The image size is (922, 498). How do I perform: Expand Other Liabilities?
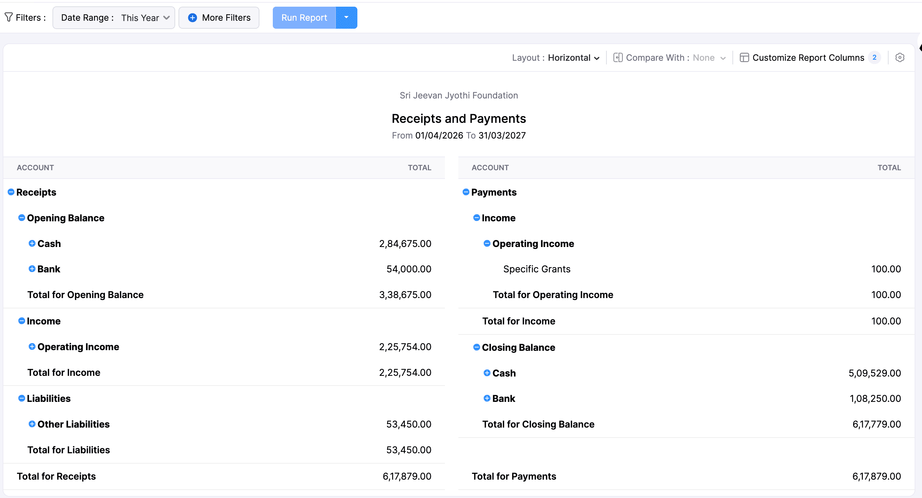(x=32, y=424)
